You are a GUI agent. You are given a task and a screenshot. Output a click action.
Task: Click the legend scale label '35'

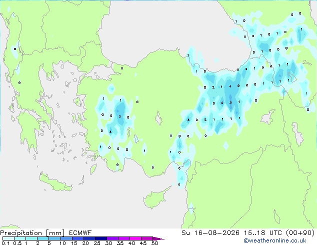[120, 243]
